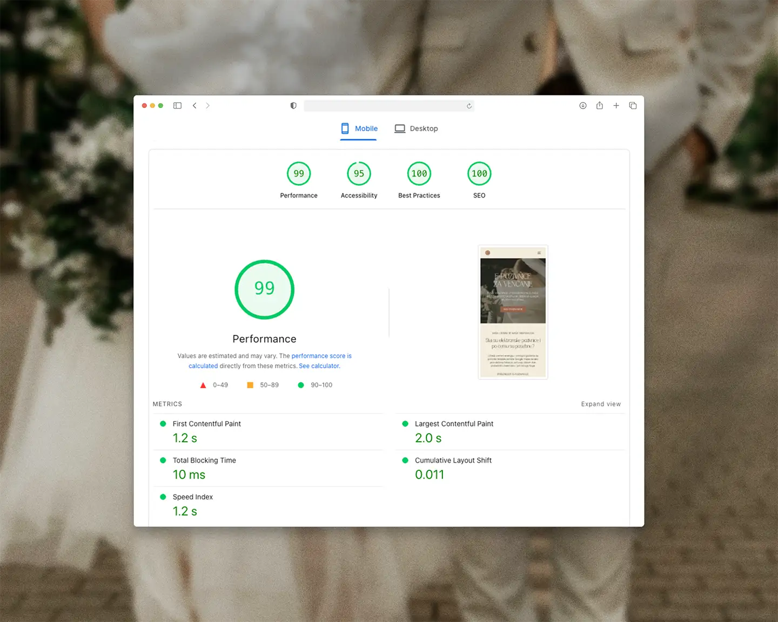Click the mobile page screenshot thumbnail
The width and height of the screenshot is (778, 622).
click(x=513, y=312)
